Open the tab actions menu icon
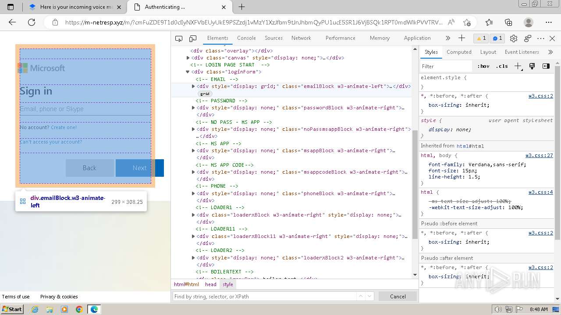 pyautogui.click(x=11, y=7)
